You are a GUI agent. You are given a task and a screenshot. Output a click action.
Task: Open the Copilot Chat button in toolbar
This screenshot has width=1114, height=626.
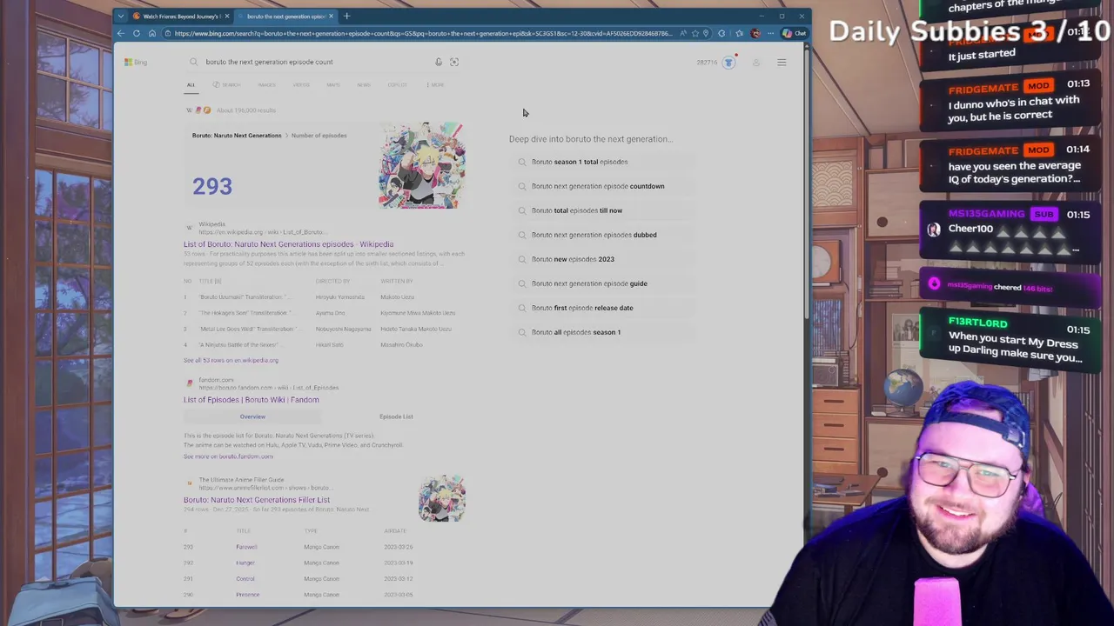pyautogui.click(x=795, y=33)
